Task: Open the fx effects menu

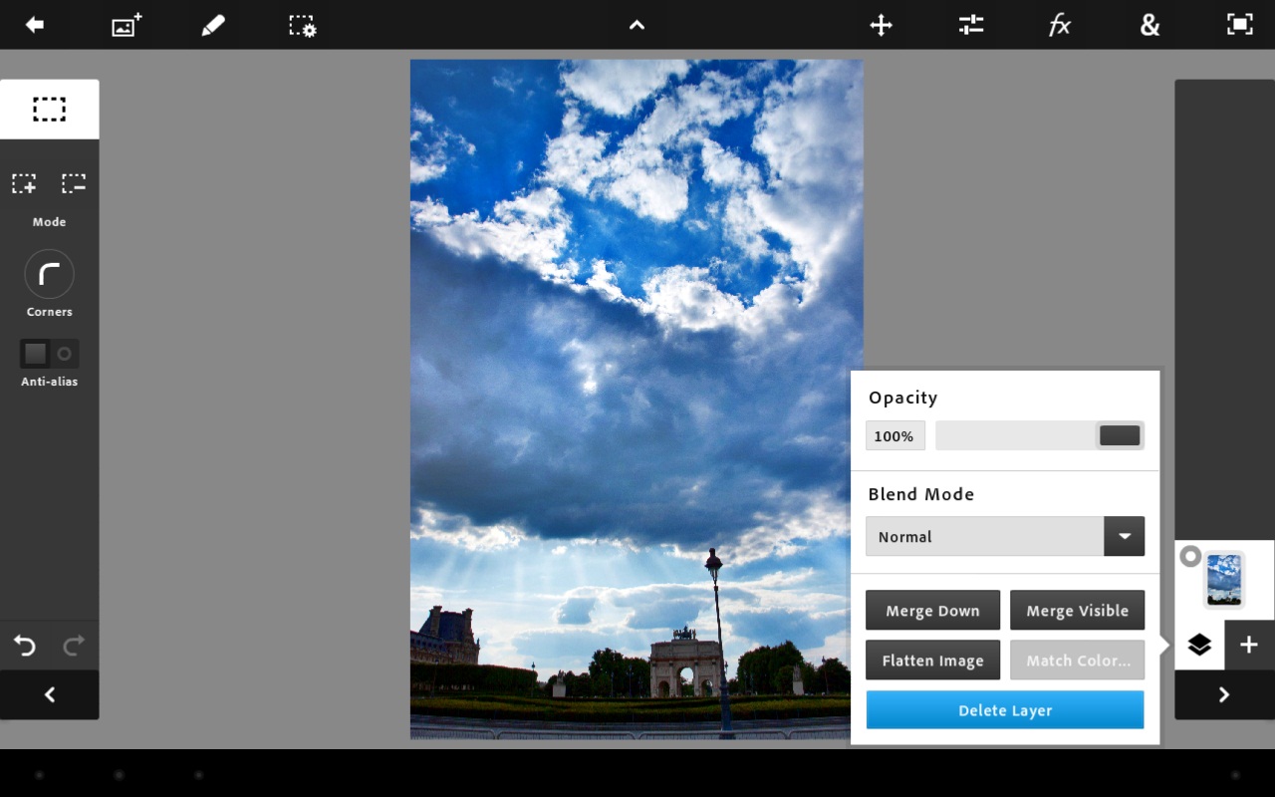Action: coord(1060,25)
